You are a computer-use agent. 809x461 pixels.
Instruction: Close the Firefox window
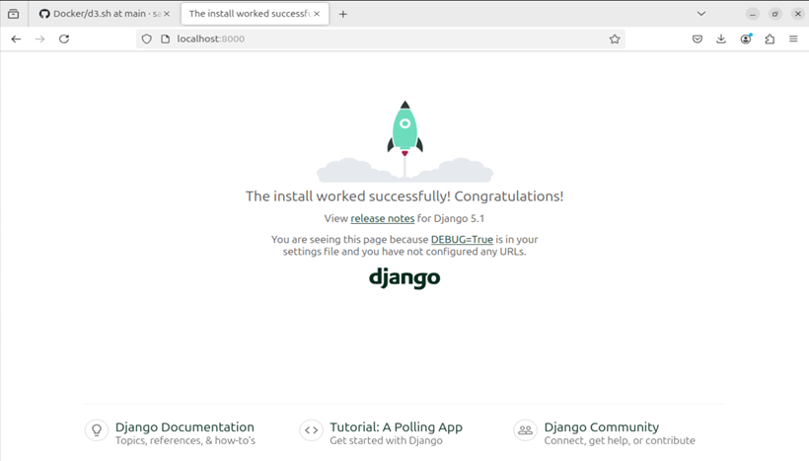click(x=797, y=14)
